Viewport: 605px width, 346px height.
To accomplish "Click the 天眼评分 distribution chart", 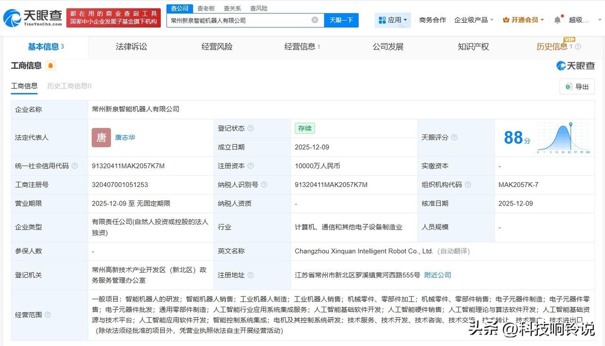I will pyautogui.click(x=563, y=138).
